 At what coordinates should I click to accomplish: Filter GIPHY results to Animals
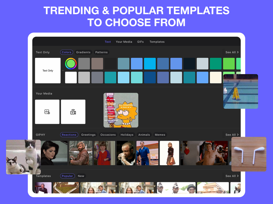[144, 135]
